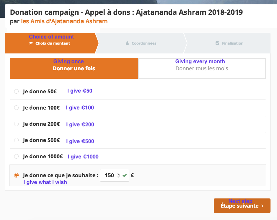Select the Je donne ce que je souhaite radio
This screenshot has width=277, height=220.
pyautogui.click(x=17, y=175)
